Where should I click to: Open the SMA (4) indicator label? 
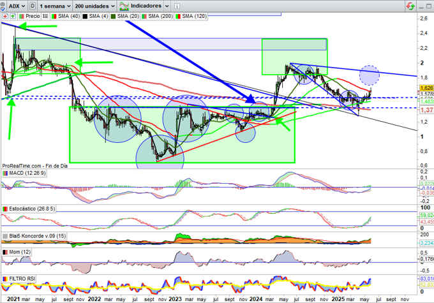click(x=98, y=17)
